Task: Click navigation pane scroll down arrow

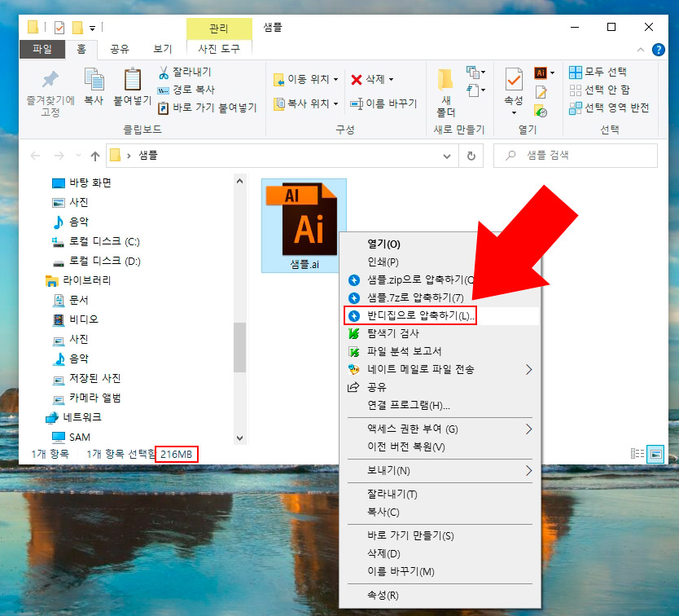Action: [240, 438]
